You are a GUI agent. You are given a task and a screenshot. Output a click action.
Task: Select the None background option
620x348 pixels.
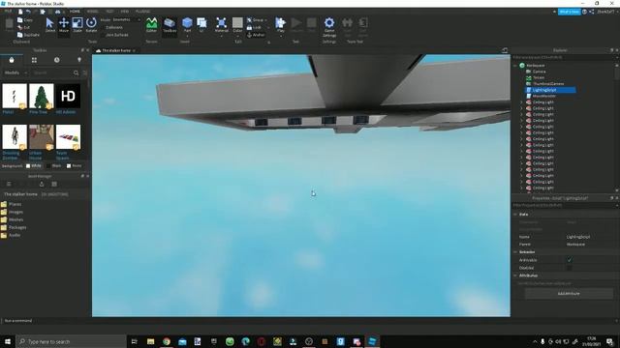(x=74, y=165)
